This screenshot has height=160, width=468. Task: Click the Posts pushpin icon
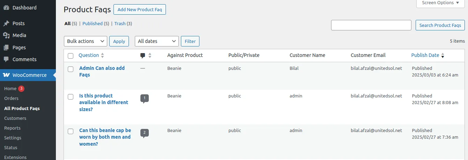tap(6, 23)
